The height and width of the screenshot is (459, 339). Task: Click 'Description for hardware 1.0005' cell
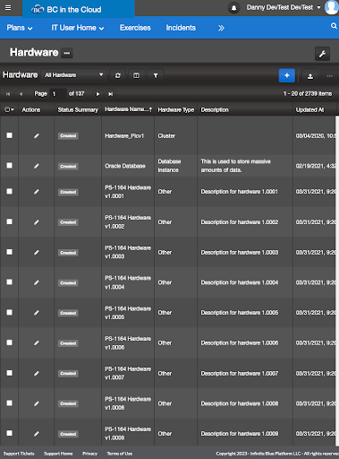pos(240,313)
